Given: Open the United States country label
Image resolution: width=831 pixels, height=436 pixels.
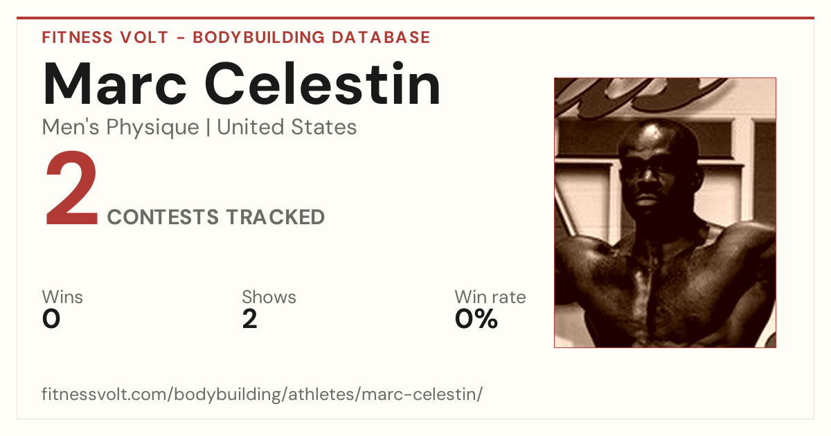Looking at the screenshot, I should click(x=287, y=127).
